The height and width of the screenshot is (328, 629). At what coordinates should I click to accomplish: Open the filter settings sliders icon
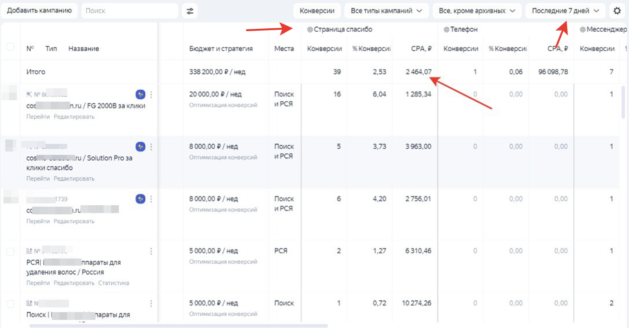(190, 11)
